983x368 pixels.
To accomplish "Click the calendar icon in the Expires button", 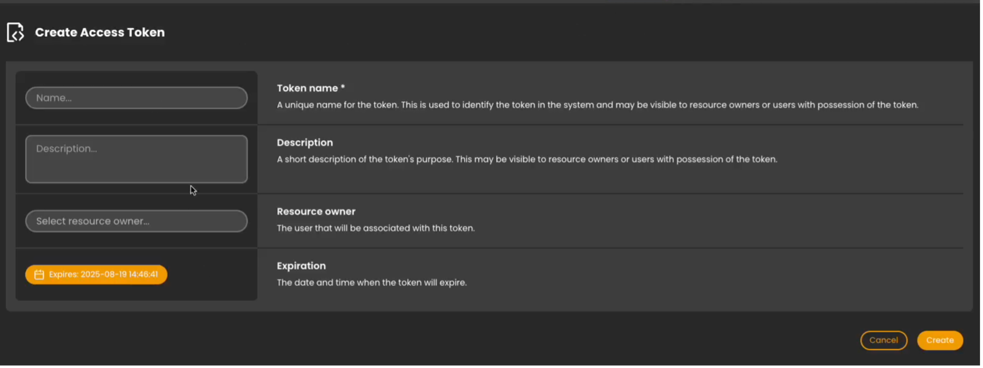I will click(x=39, y=275).
